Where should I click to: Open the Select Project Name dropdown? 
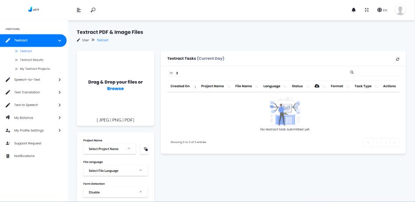coord(109,149)
